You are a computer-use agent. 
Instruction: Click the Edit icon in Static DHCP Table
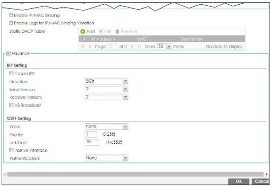click(101, 31)
